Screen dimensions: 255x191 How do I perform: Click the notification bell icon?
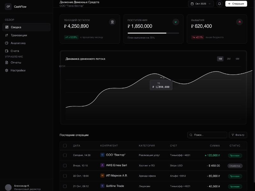(219, 4)
